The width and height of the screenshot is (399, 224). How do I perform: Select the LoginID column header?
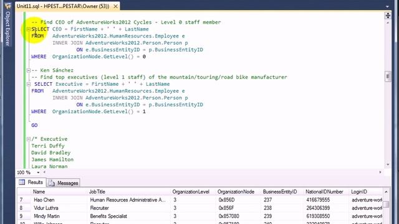[x=366, y=192]
